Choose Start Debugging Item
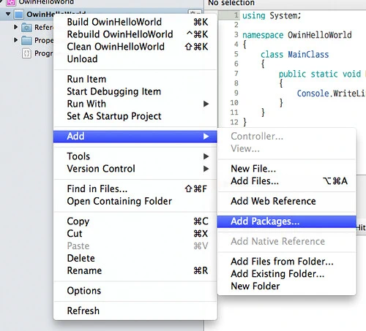 (135, 91)
